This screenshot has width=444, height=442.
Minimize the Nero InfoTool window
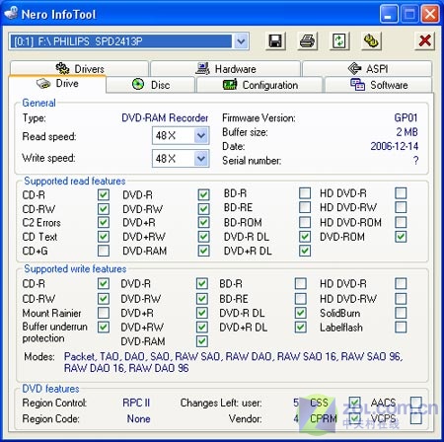389,14
